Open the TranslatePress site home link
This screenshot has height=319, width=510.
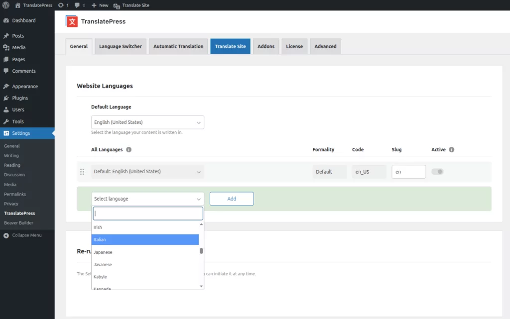[x=33, y=5]
